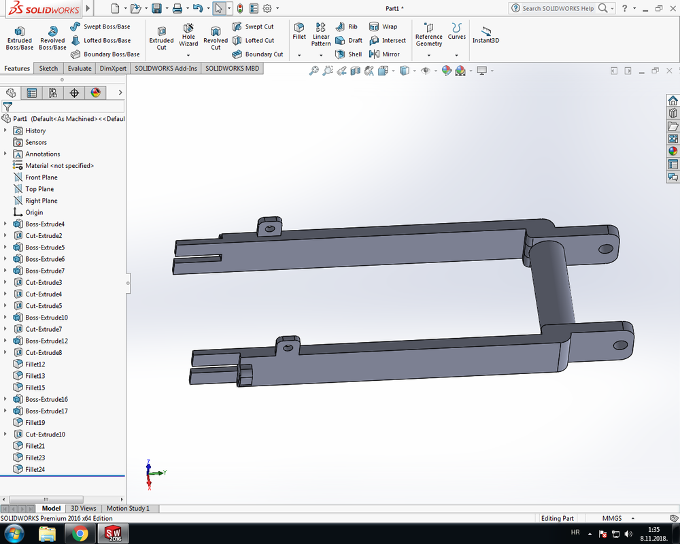Open the DimXpertManager crosshair tab
This screenshot has width=680, height=544.
74,93
